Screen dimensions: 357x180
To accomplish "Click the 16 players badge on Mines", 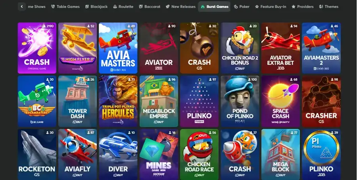I will pyautogui.click(x=172, y=133).
